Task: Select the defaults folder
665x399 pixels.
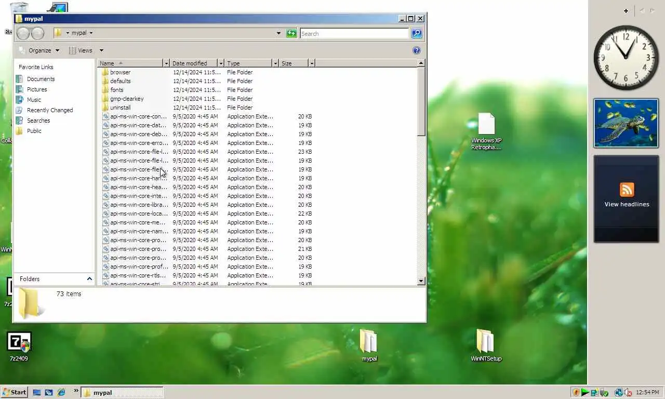Action: pos(135,81)
